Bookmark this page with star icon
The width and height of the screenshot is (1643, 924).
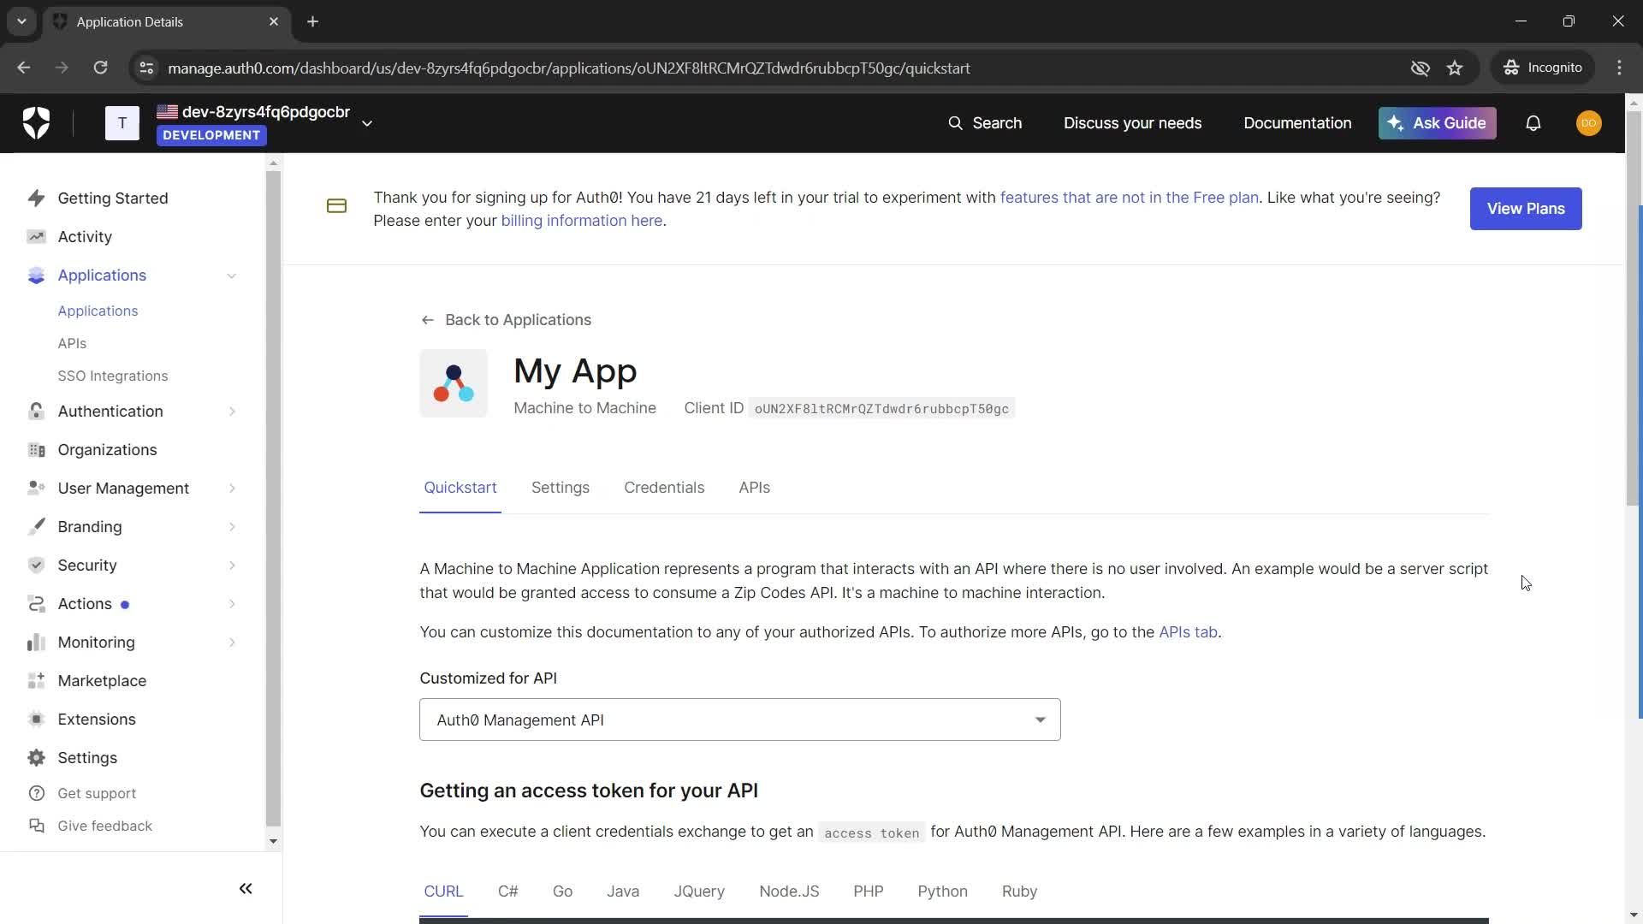(x=1455, y=68)
